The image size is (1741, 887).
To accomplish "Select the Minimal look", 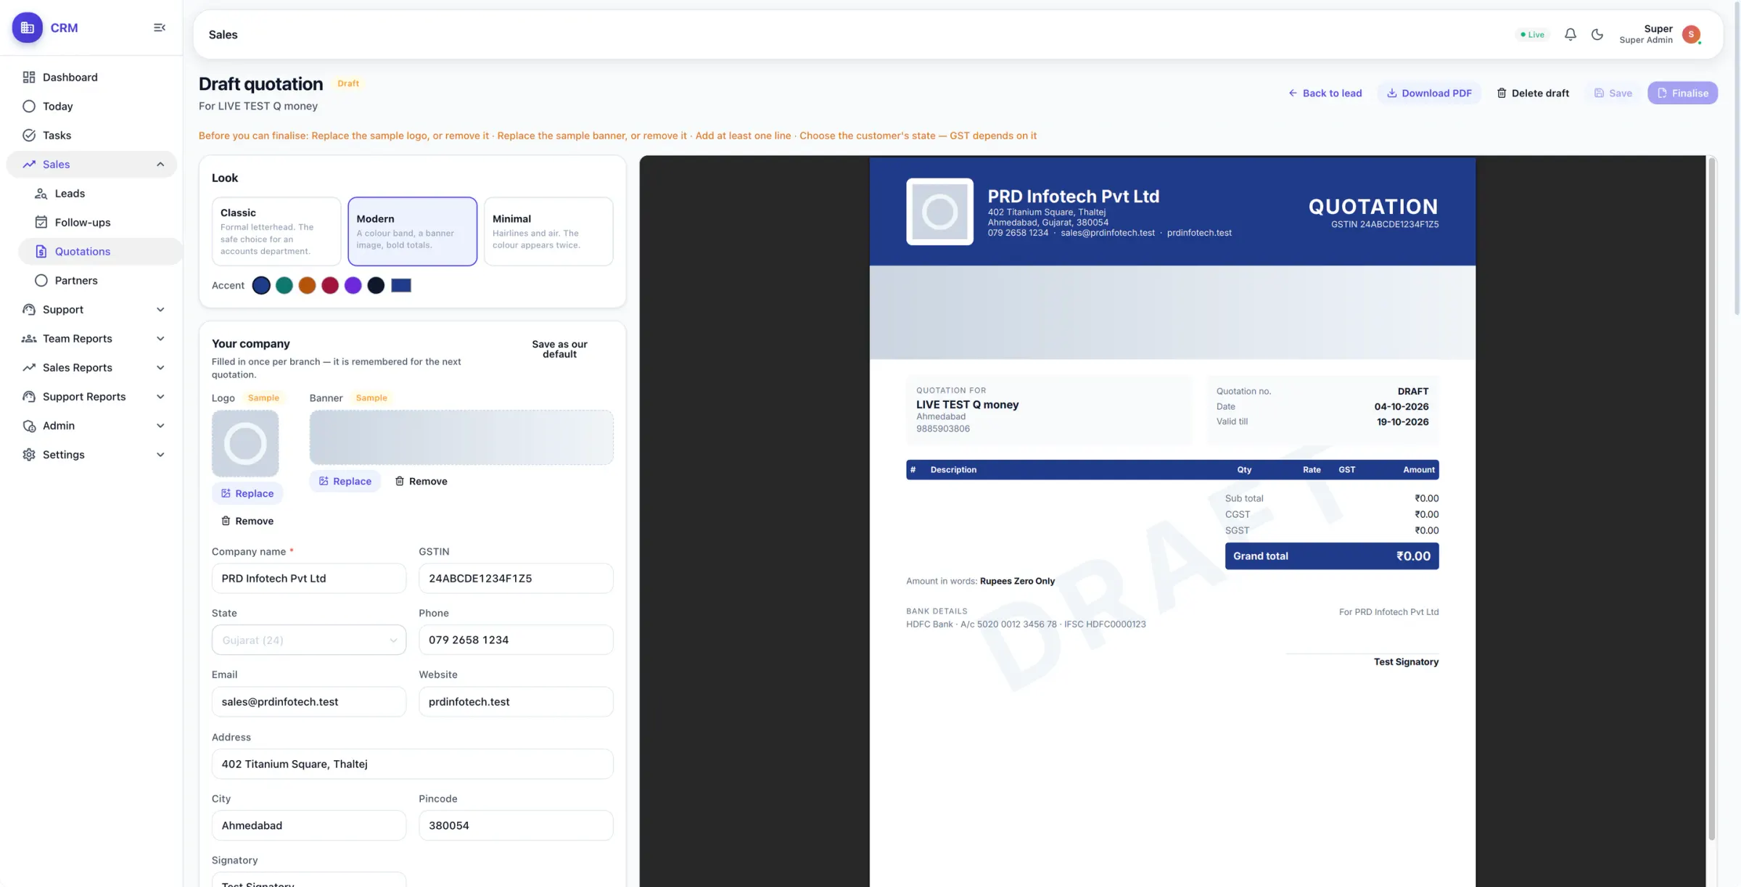I will (548, 231).
